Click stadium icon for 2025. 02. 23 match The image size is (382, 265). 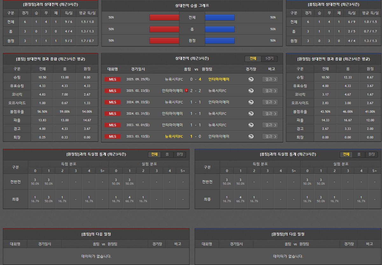pos(251,91)
